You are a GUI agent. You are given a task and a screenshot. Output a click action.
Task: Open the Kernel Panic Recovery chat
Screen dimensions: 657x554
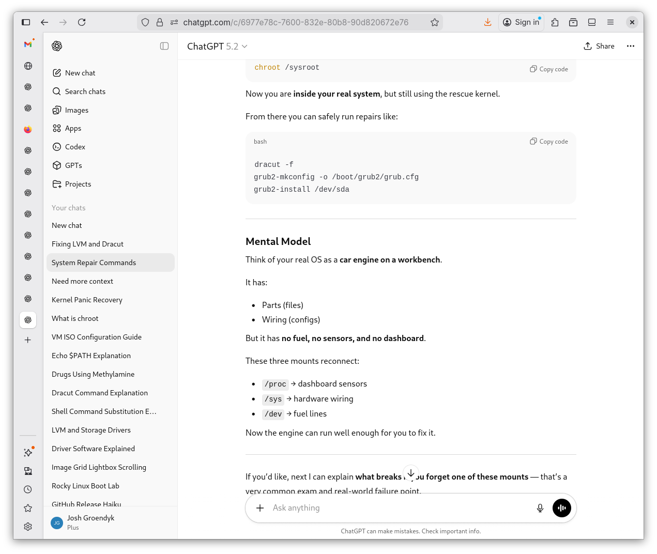click(x=87, y=300)
